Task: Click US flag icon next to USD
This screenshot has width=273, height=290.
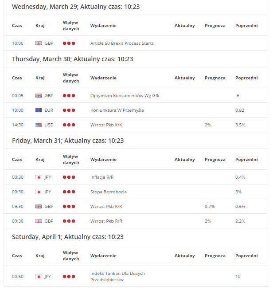Action: coord(39,125)
